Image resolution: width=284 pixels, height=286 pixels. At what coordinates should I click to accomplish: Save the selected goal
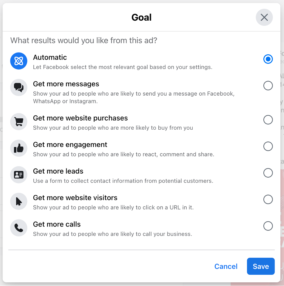tap(261, 266)
